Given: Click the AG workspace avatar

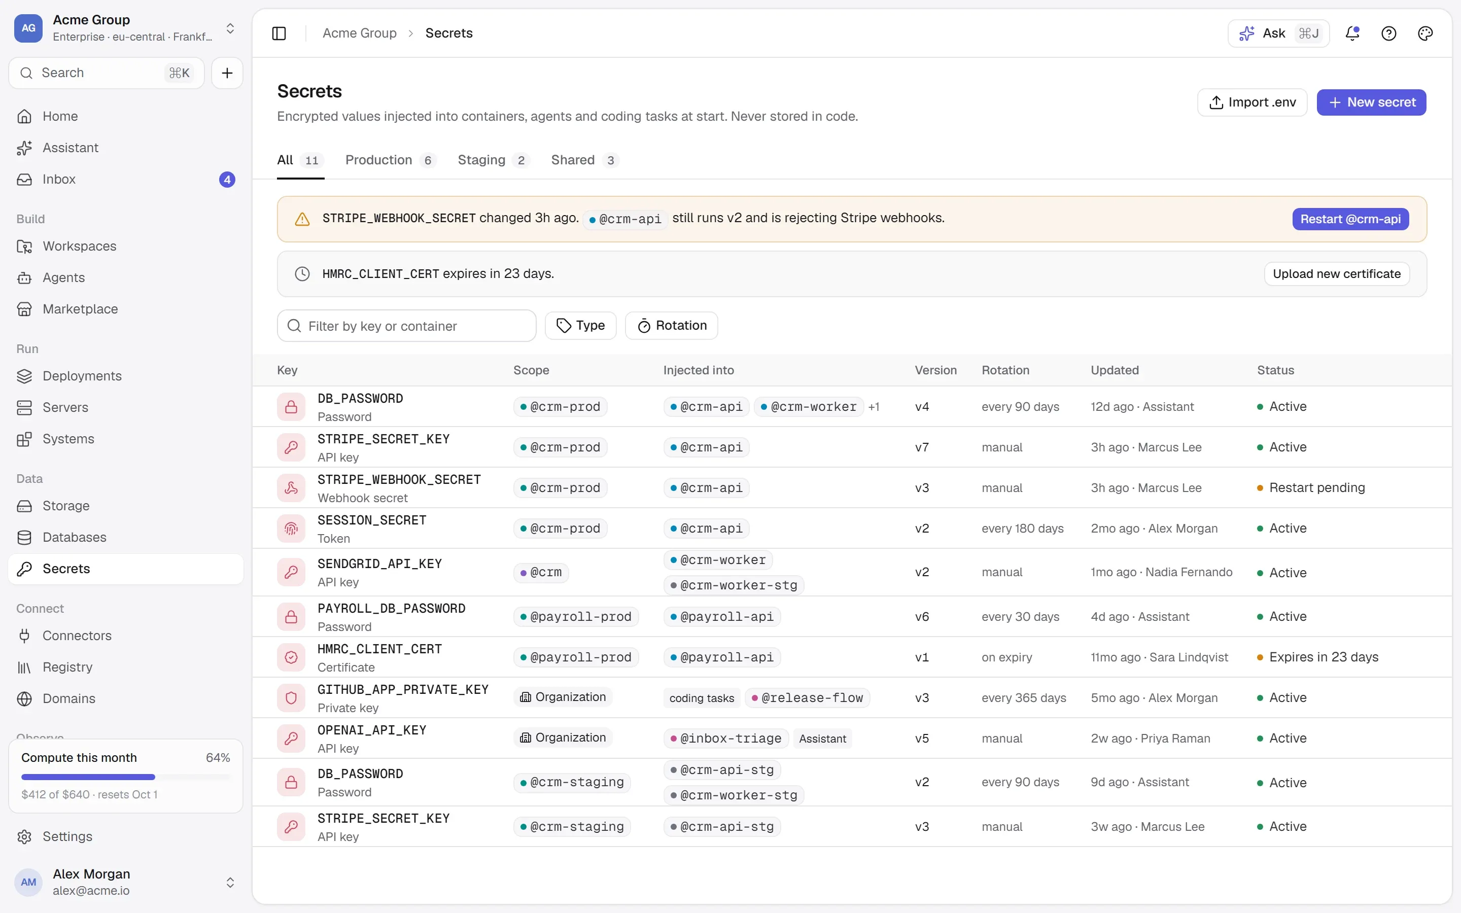Looking at the screenshot, I should tap(28, 28).
